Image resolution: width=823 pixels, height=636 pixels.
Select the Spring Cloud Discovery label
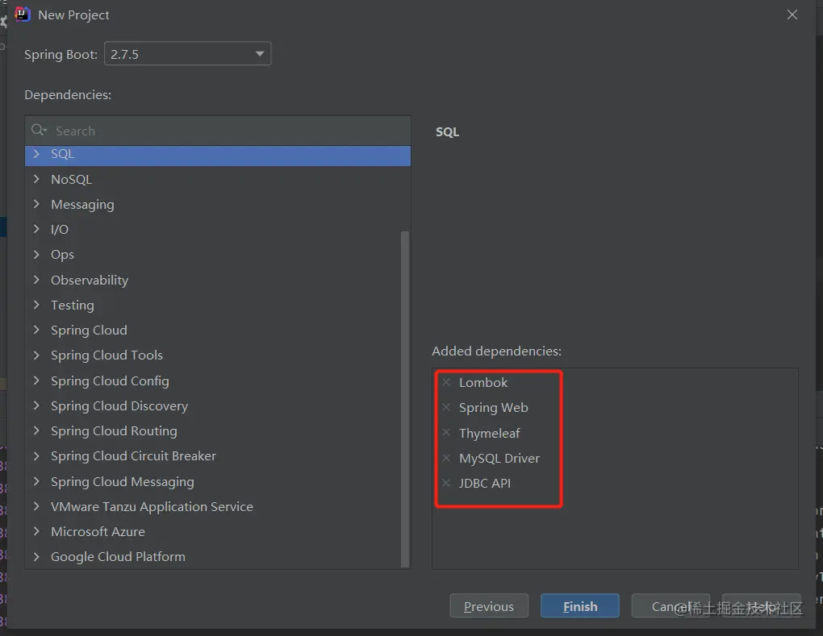coord(119,405)
